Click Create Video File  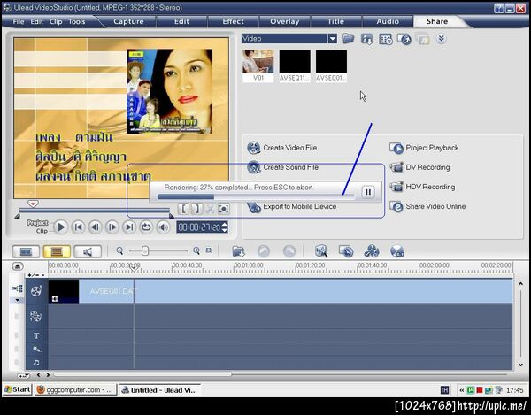(282, 148)
